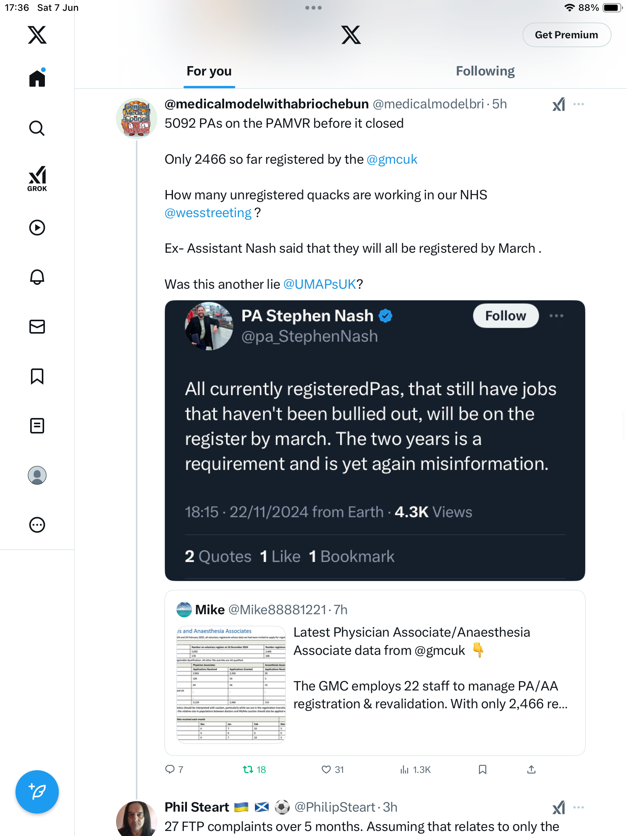Open Bookmarks in the sidebar

37,376
